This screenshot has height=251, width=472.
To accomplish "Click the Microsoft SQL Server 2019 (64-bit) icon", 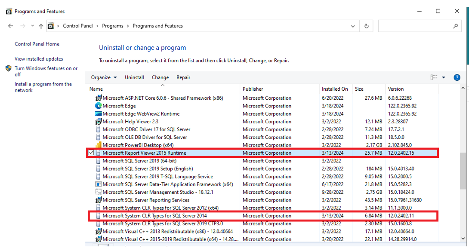I will coord(99,161).
